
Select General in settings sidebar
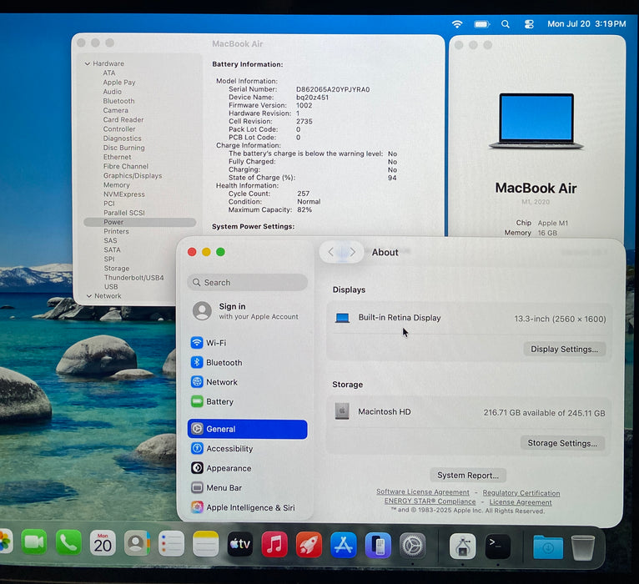(x=248, y=429)
